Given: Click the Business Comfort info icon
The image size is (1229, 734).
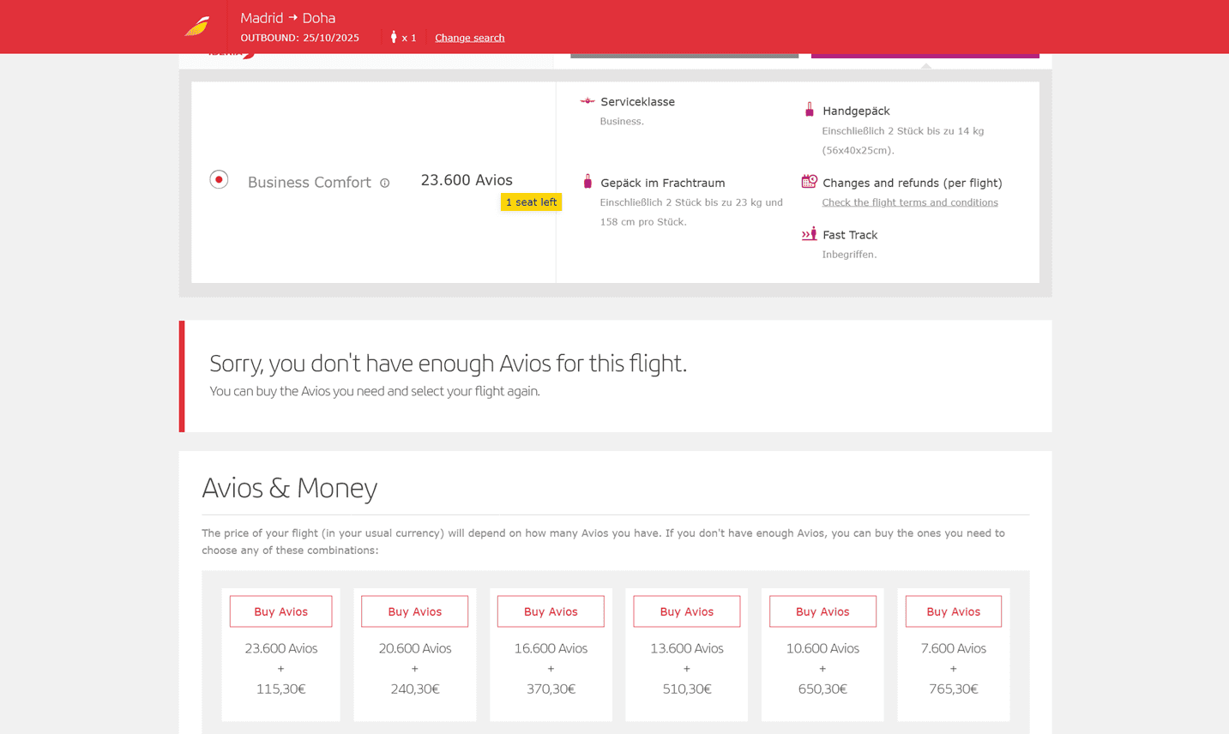Looking at the screenshot, I should (x=385, y=183).
